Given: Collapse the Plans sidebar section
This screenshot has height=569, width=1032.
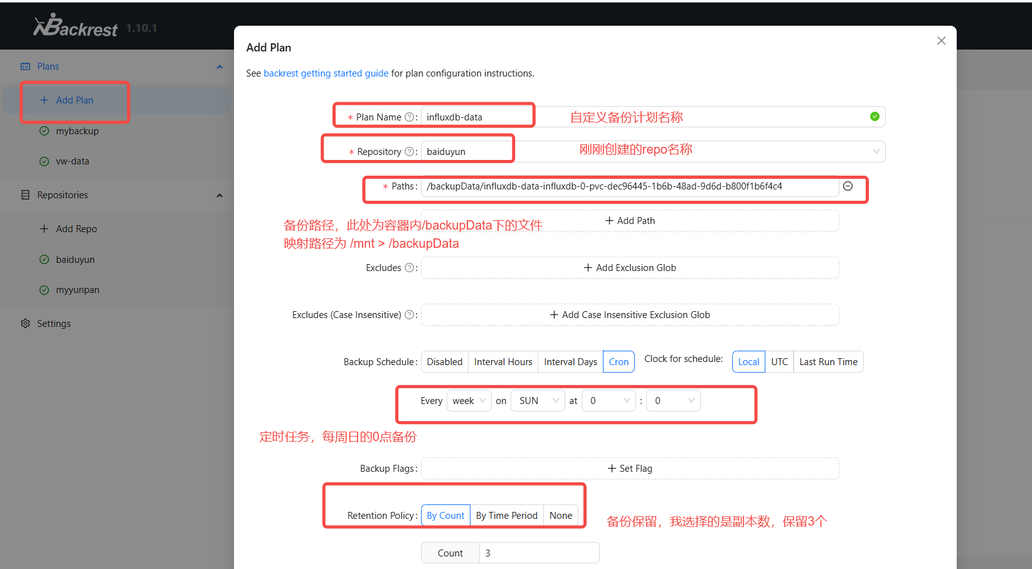Looking at the screenshot, I should coord(219,66).
